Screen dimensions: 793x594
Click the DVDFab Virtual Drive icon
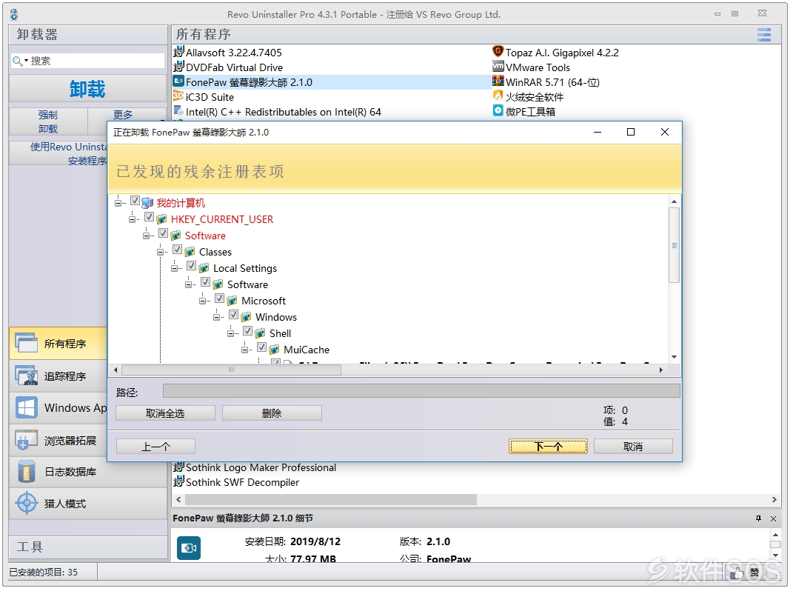(x=178, y=67)
